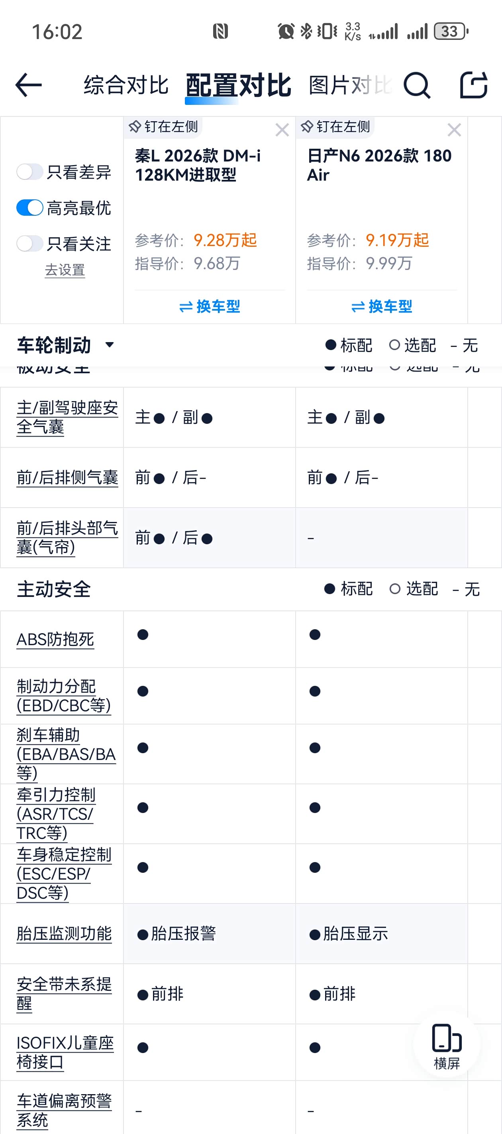Open the 去设置 link
This screenshot has height=1134, width=502.
click(65, 270)
